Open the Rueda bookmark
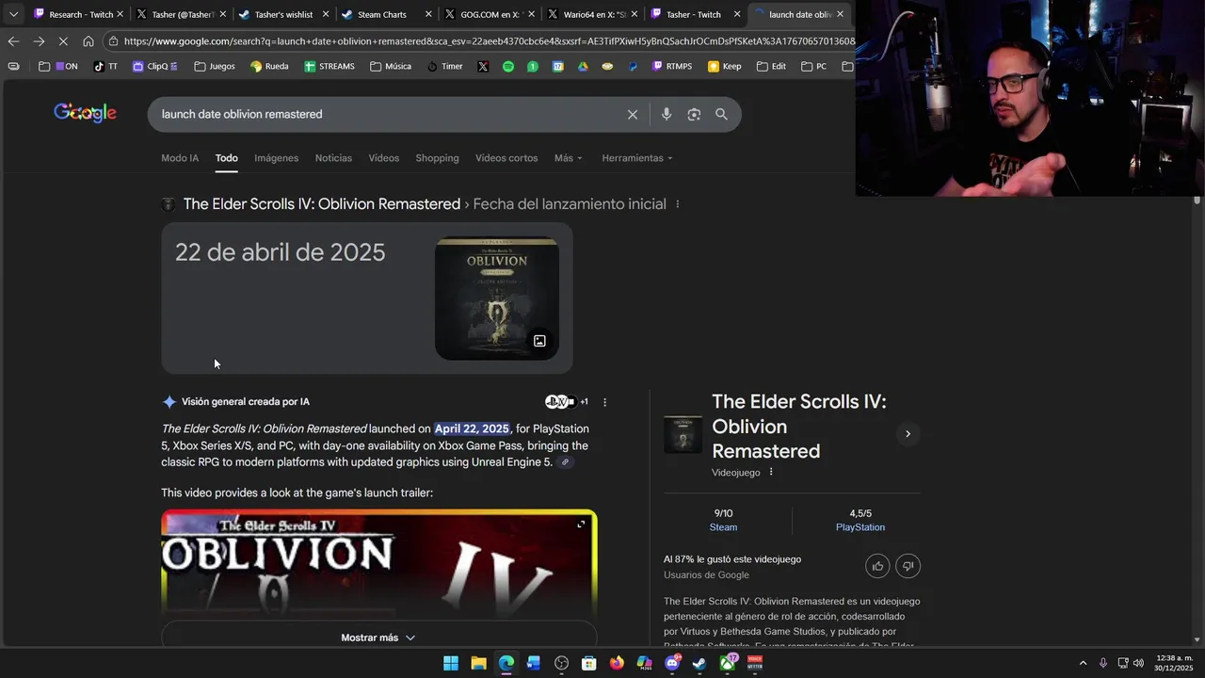The width and height of the screenshot is (1205, 678). [269, 66]
